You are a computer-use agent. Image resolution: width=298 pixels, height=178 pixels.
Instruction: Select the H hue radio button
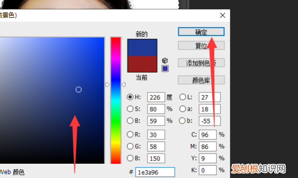pyautogui.click(x=130, y=97)
